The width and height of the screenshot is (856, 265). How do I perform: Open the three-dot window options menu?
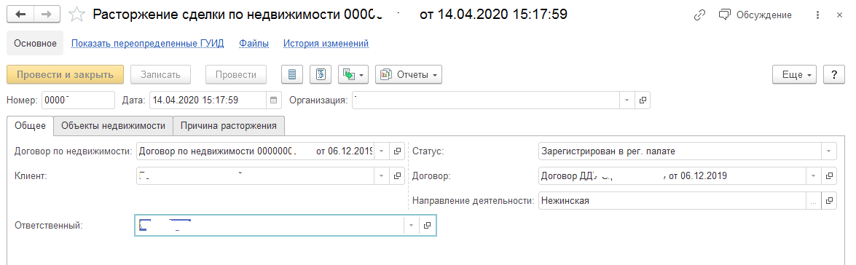tap(817, 15)
